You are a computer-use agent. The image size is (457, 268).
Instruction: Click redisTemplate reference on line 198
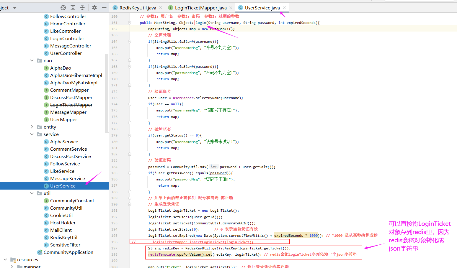(x=162, y=254)
